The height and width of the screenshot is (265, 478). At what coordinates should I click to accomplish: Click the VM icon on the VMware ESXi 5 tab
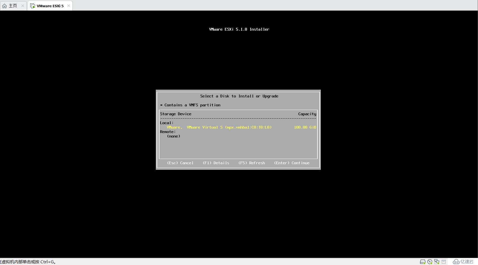[33, 6]
